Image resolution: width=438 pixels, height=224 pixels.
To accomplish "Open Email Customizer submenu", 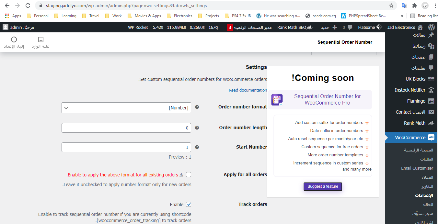I will [x=417, y=168].
